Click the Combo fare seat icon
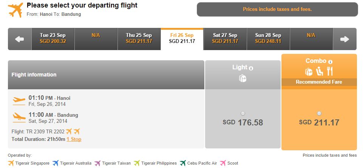The height and width of the screenshot is (168, 363). click(320, 71)
